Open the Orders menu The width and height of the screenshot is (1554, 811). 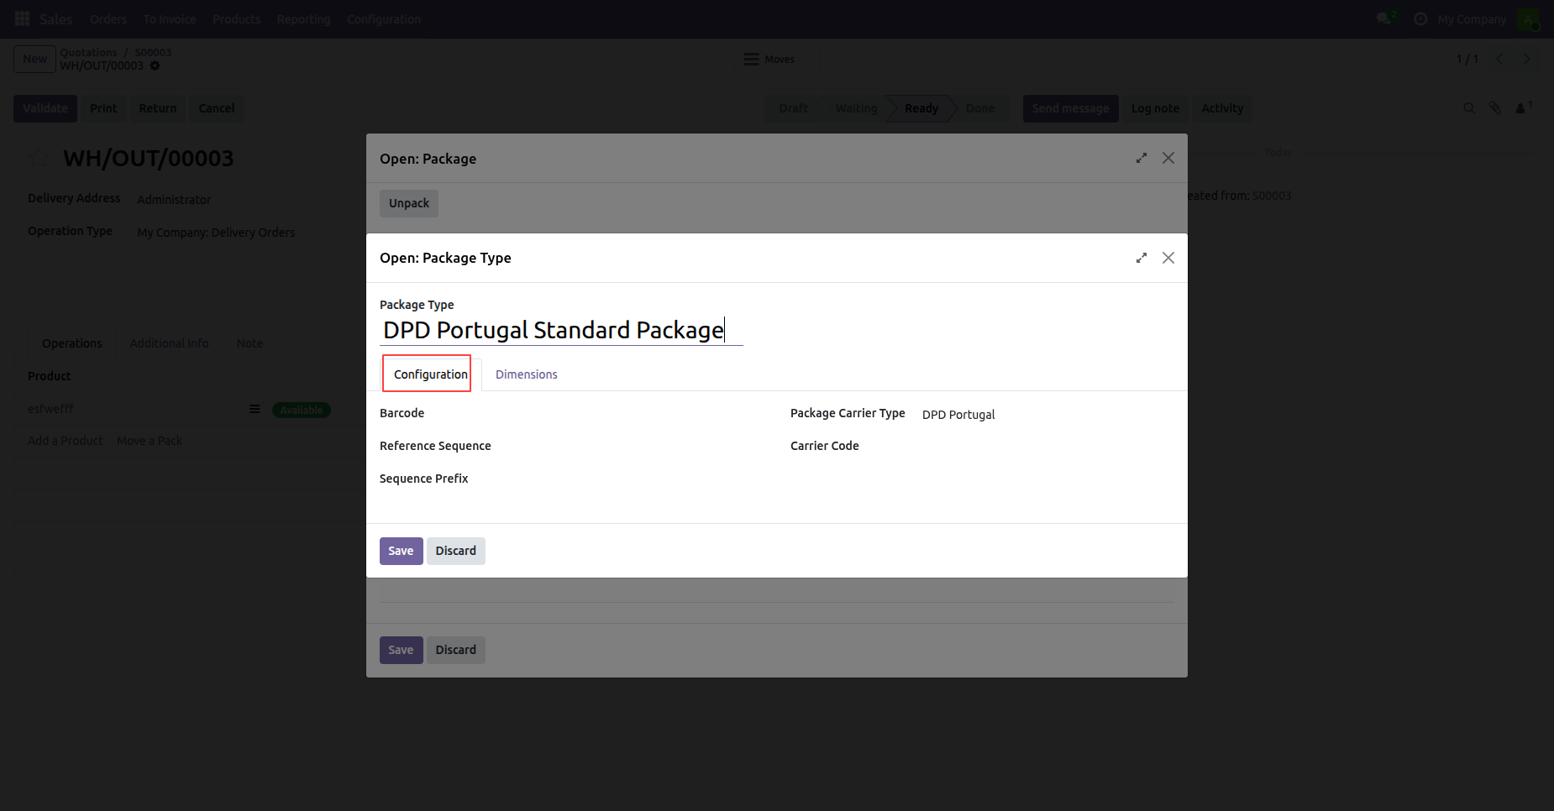108,18
